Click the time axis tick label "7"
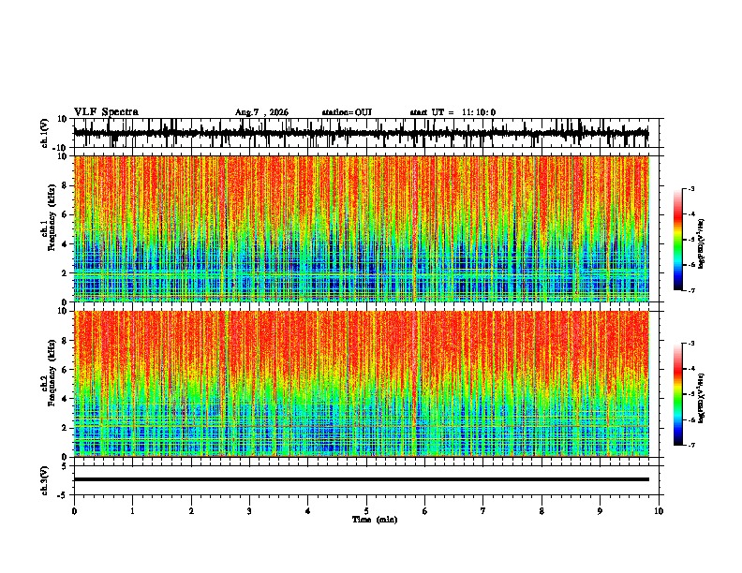 (483, 511)
